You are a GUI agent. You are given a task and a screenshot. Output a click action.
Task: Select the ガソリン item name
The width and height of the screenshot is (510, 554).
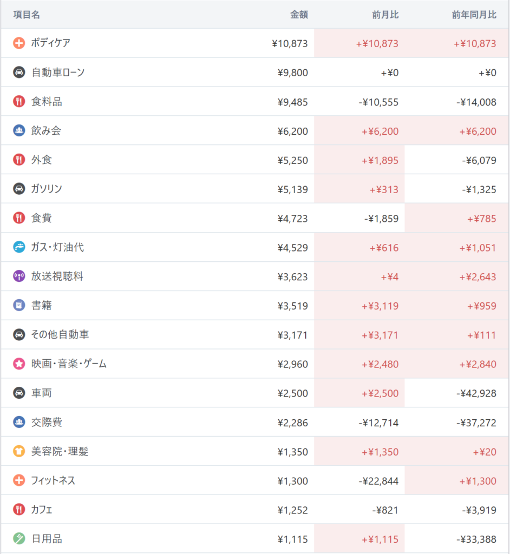[47, 189]
